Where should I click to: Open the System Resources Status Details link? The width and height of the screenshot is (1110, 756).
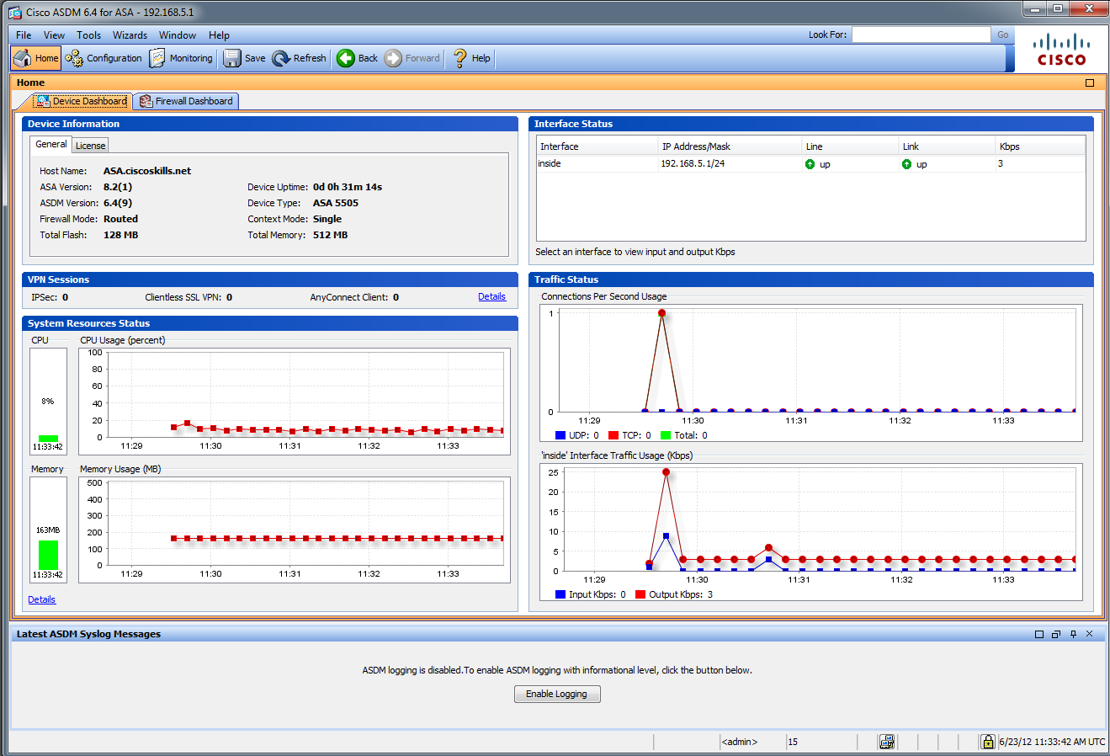tap(41, 600)
